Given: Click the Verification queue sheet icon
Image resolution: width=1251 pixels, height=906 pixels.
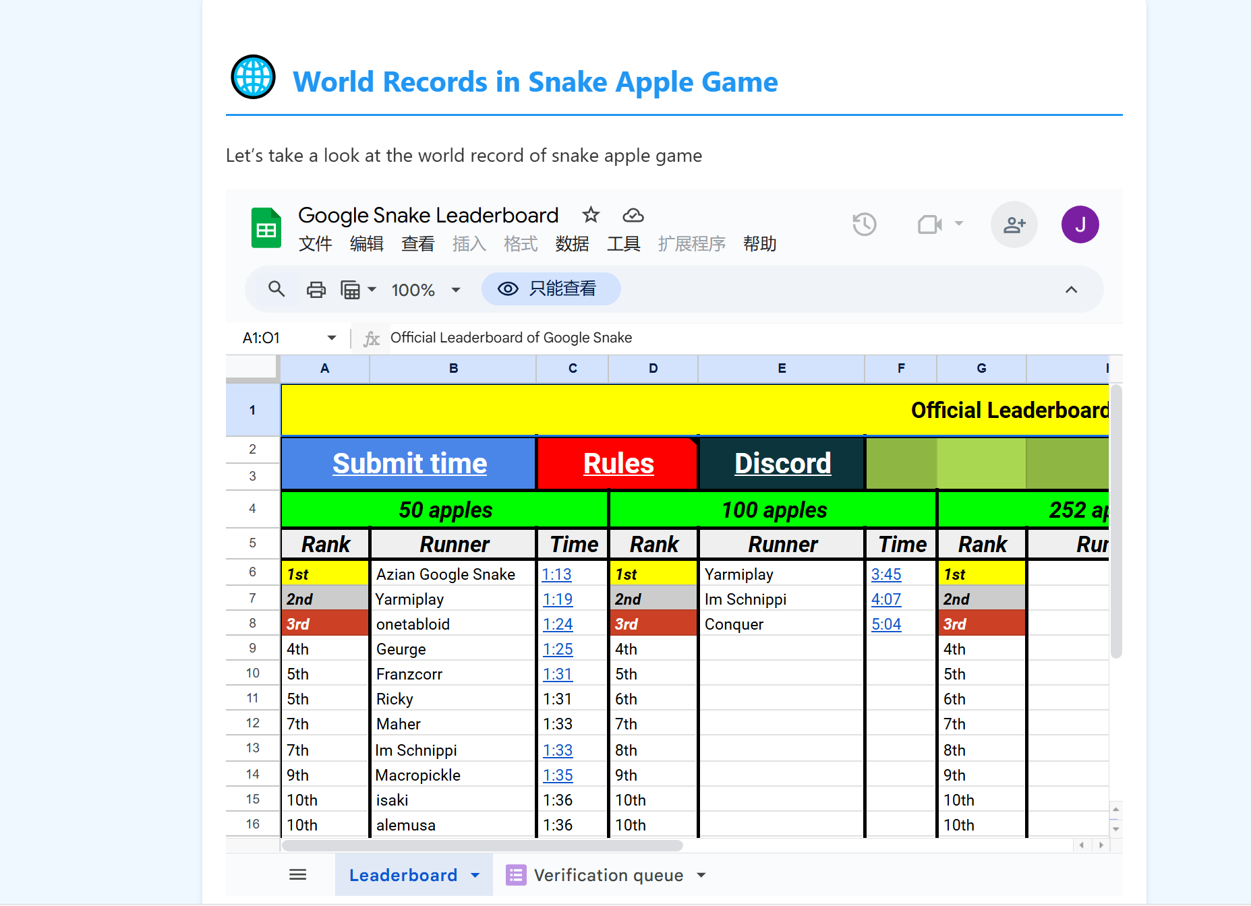Looking at the screenshot, I should point(516,875).
